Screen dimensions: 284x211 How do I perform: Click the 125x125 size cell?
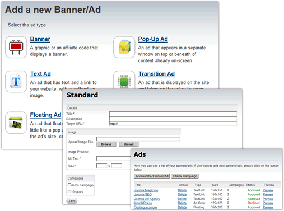point(217,203)
